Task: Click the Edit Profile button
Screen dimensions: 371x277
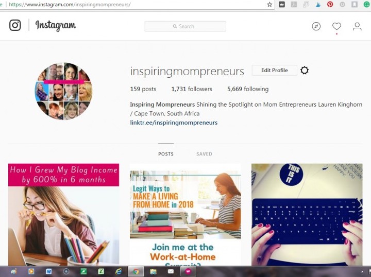Action: click(x=275, y=70)
